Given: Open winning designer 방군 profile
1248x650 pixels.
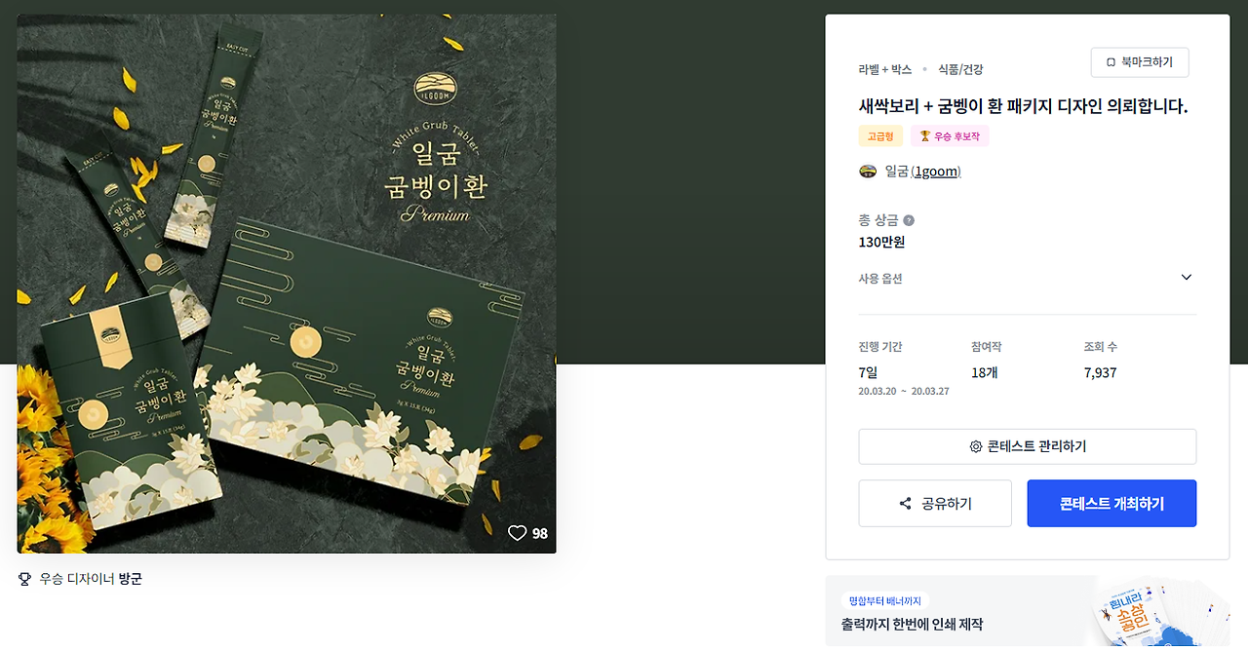Looking at the screenshot, I should [x=131, y=579].
